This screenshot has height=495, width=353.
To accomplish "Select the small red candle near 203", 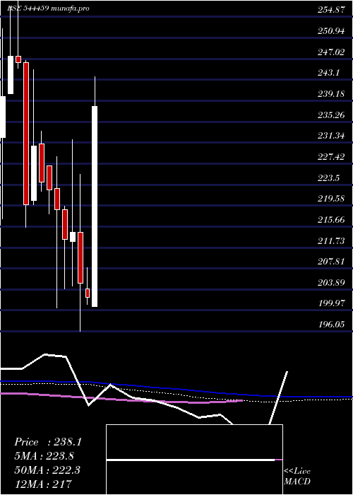I will click(88, 293).
